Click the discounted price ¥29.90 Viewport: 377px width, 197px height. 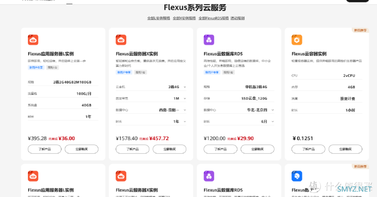(245, 138)
